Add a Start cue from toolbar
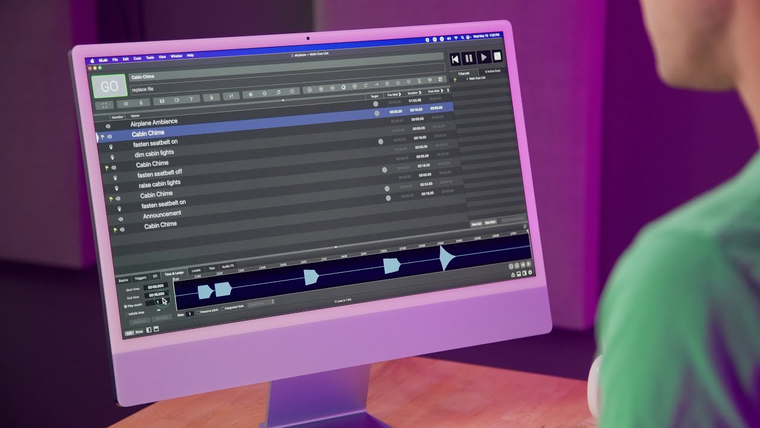Image resolution: width=760 pixels, height=428 pixels. point(309,90)
